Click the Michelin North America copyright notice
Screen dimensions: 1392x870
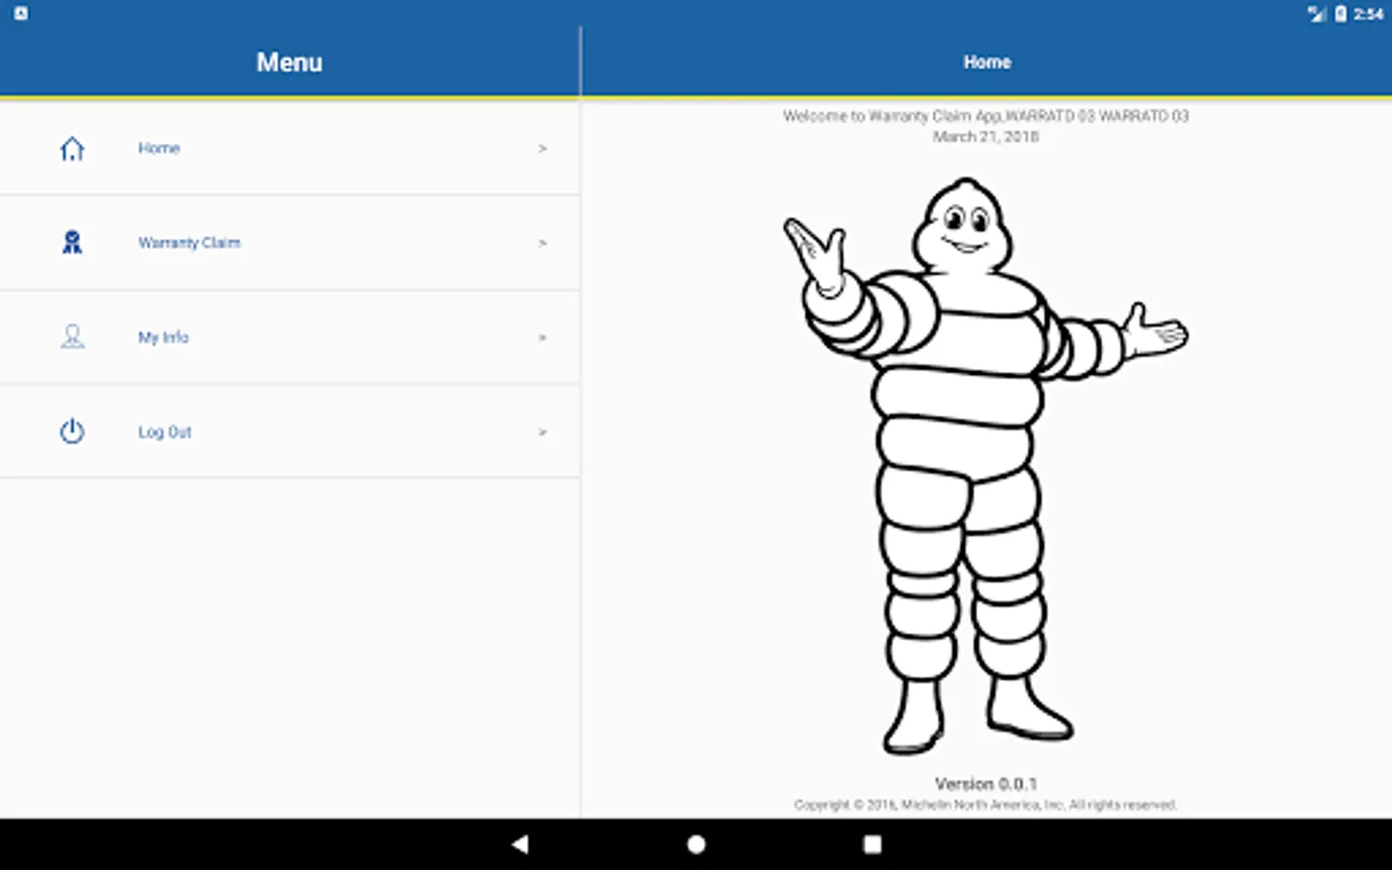(x=986, y=804)
